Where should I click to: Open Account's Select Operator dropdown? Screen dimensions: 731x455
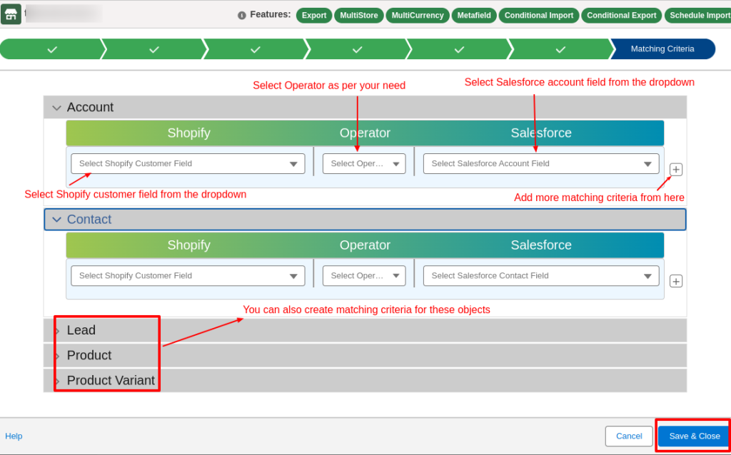364,164
